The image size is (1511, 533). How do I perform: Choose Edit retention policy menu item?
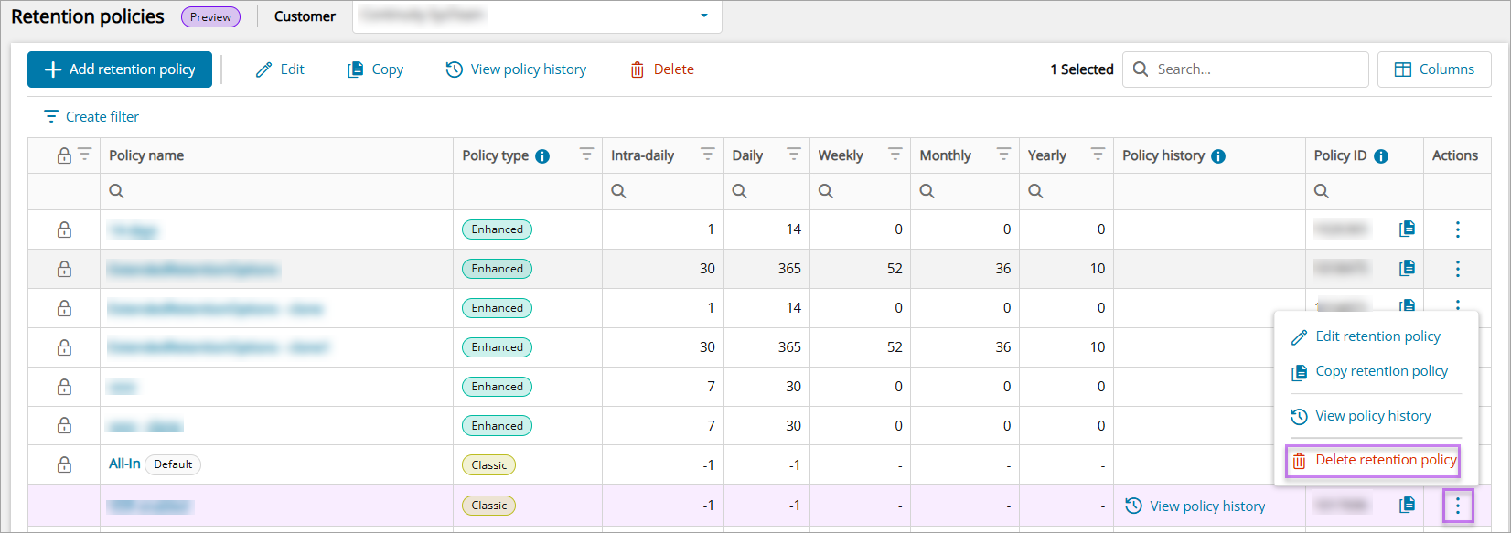coord(1377,336)
